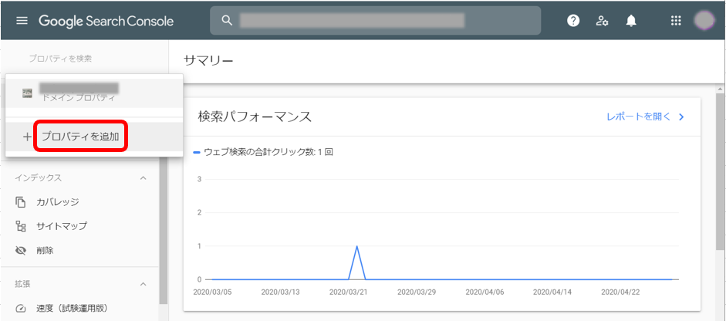Click the 検索パフォーマンス card title
This screenshot has height=321, width=726.
255,117
